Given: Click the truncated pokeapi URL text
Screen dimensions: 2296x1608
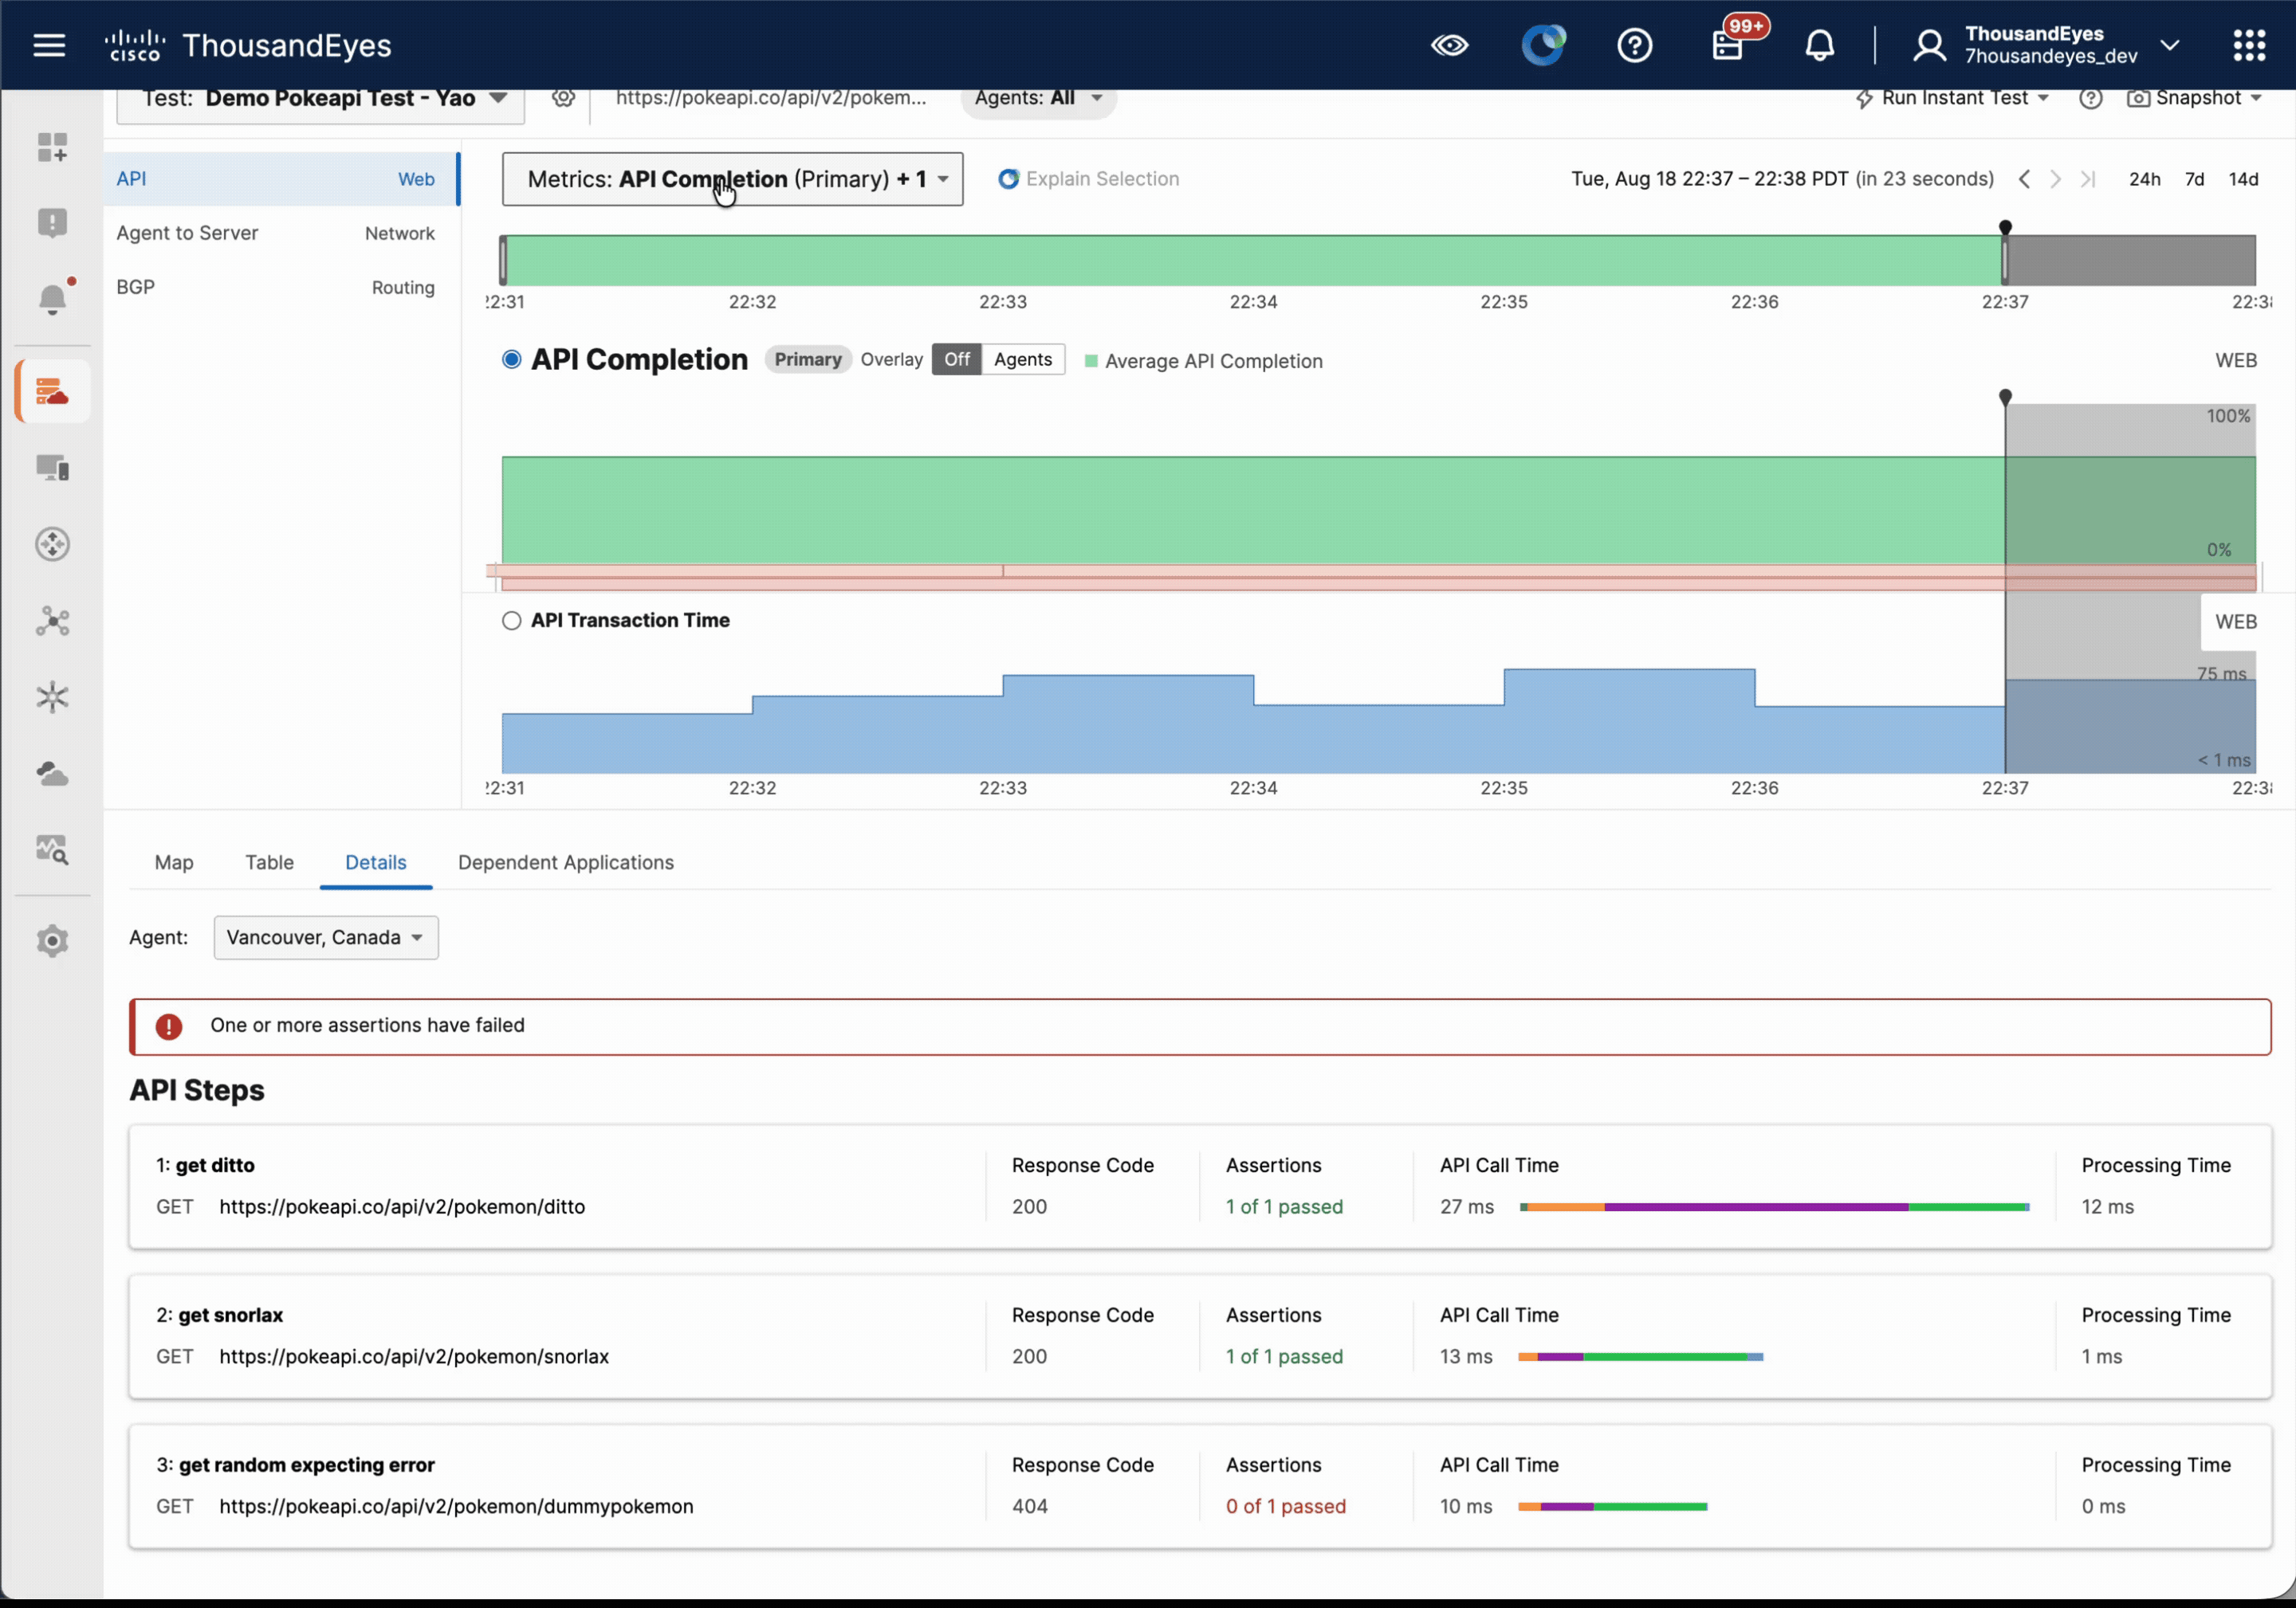Looking at the screenshot, I should tap(770, 98).
